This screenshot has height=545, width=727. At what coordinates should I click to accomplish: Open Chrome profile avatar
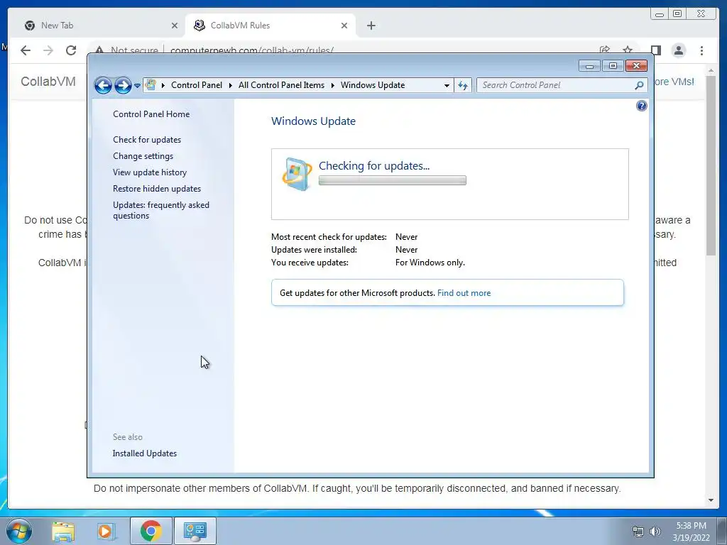coord(678,50)
